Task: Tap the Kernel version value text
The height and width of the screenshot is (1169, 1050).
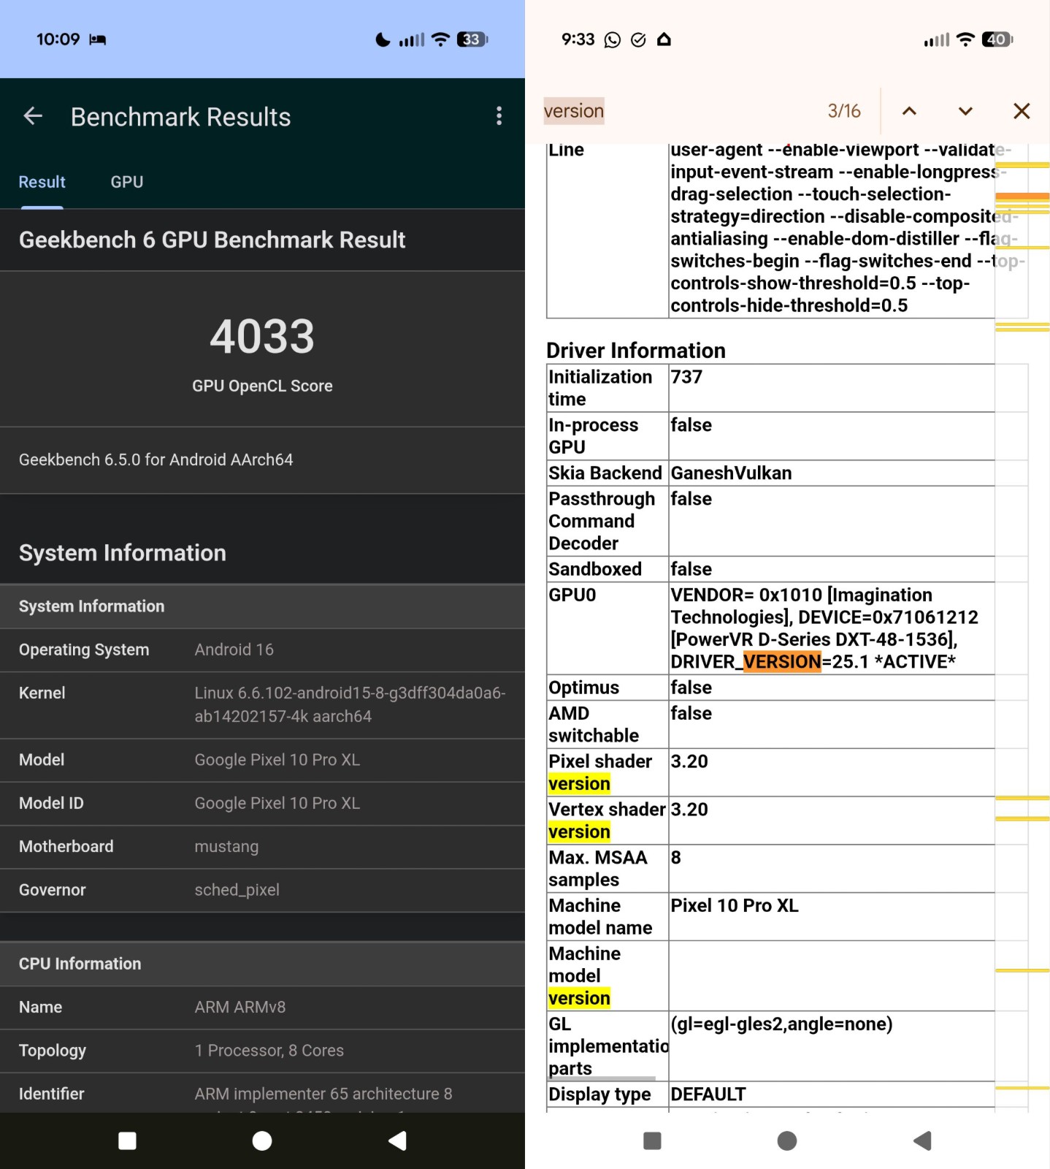Action: (x=350, y=704)
